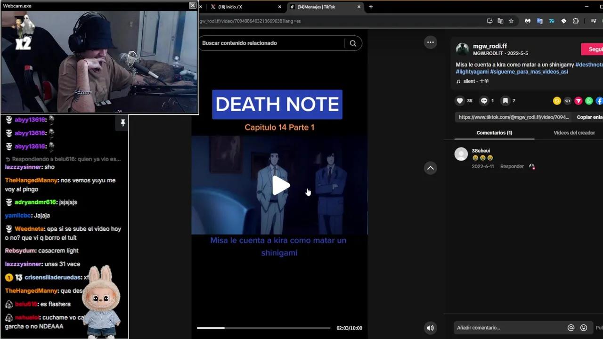Bookmark page with star icon
Viewport: 603px width, 339px height.
(511, 21)
